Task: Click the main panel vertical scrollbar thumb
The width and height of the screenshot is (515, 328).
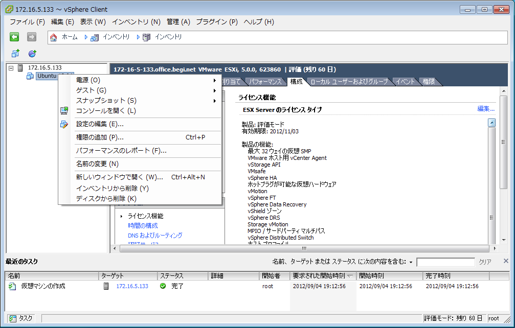Action: click(x=504, y=142)
